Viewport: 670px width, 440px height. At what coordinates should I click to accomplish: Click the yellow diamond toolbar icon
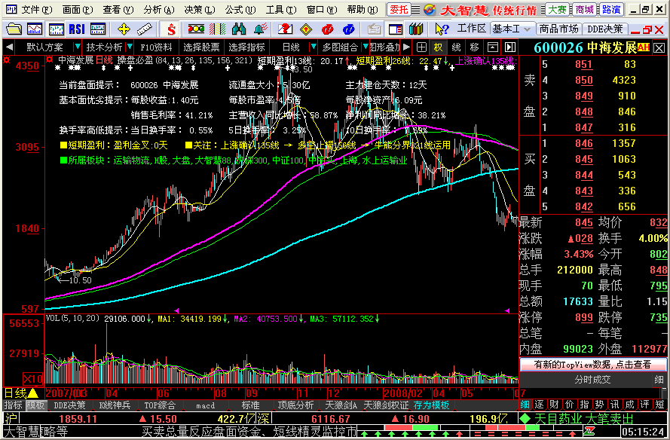click(306, 29)
